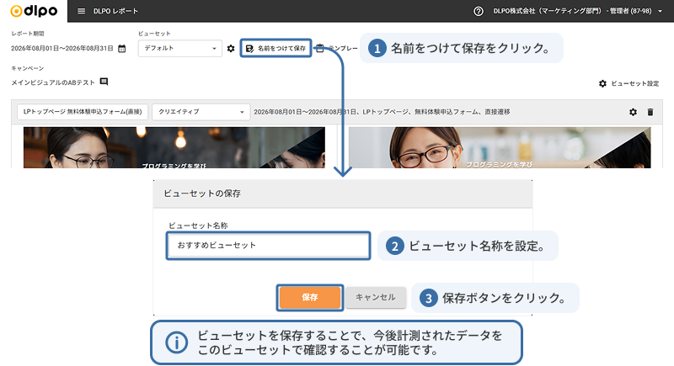
Task: Select the right creative thumbnail image
Action: point(500,147)
